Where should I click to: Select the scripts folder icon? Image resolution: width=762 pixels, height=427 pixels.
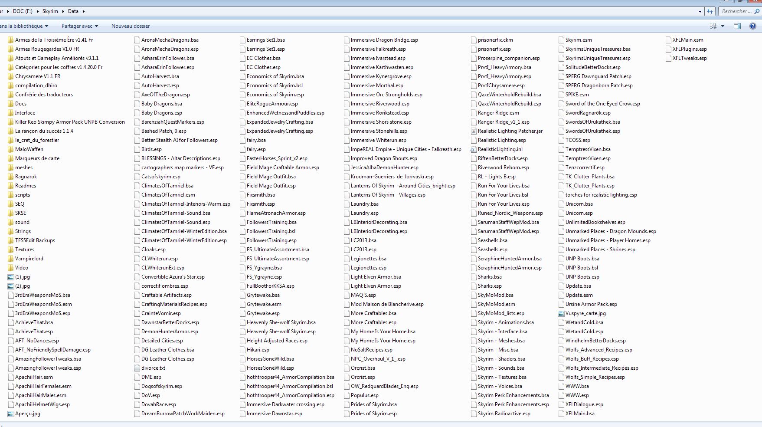(11, 195)
